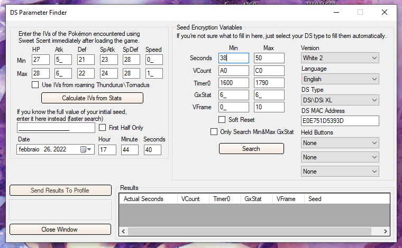This screenshot has width=402, height=248.
Task: Expand the first Held Buttons dropdown
Action: point(340,143)
